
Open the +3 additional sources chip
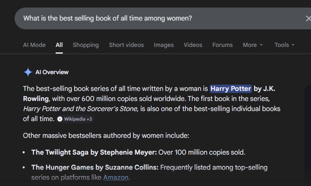[x=75, y=119]
